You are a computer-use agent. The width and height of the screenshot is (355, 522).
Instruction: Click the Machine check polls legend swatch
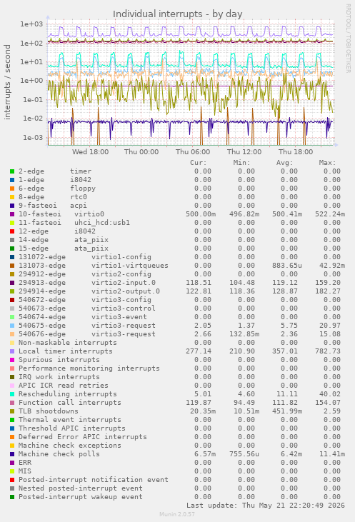click(x=12, y=454)
